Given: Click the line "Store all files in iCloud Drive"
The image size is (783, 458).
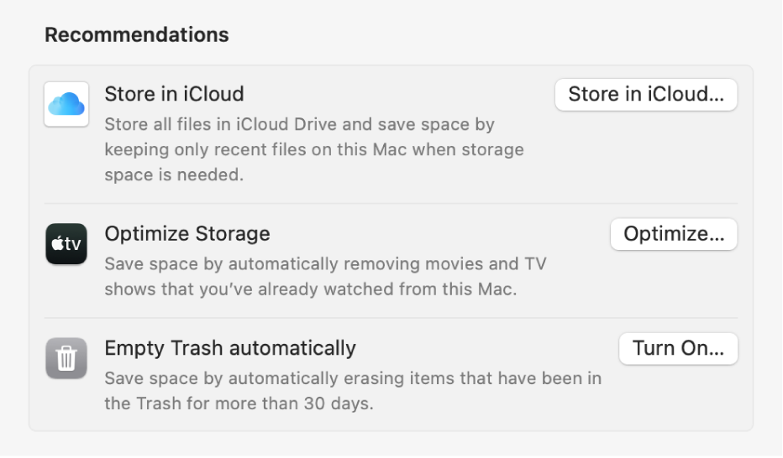Looking at the screenshot, I should [x=299, y=124].
